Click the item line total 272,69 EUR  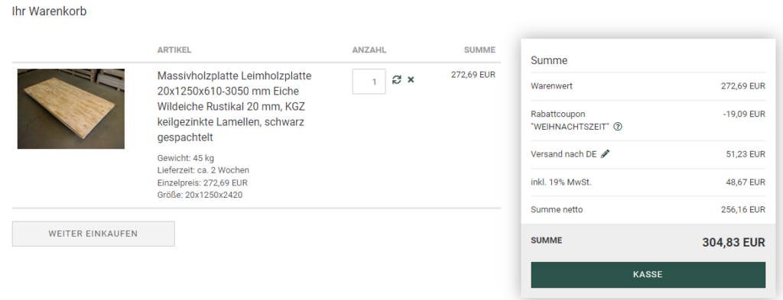[x=473, y=75]
